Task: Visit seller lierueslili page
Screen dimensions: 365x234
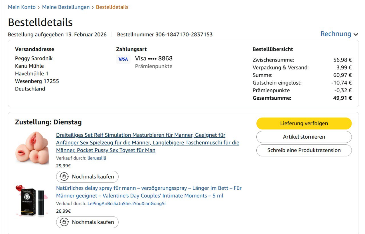Action: pyautogui.click(x=97, y=158)
